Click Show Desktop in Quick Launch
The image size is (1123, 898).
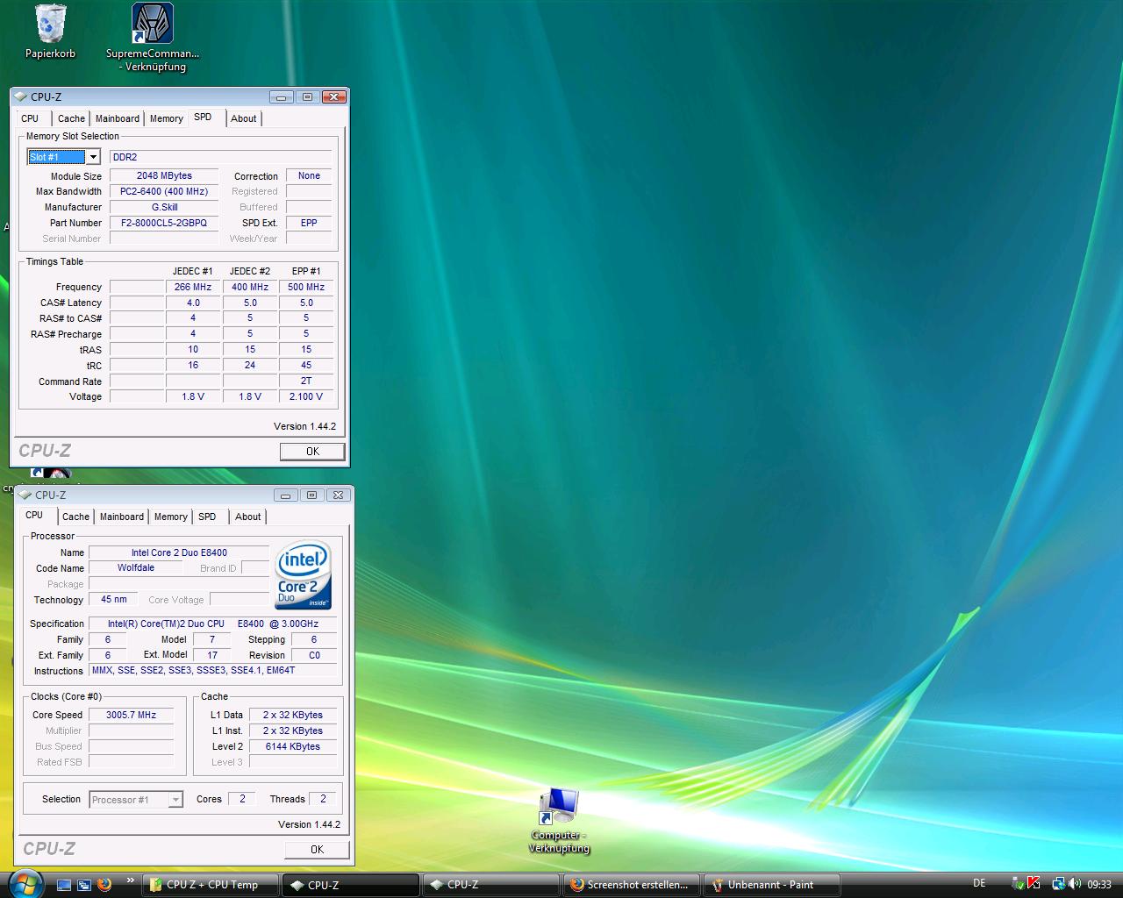(64, 885)
